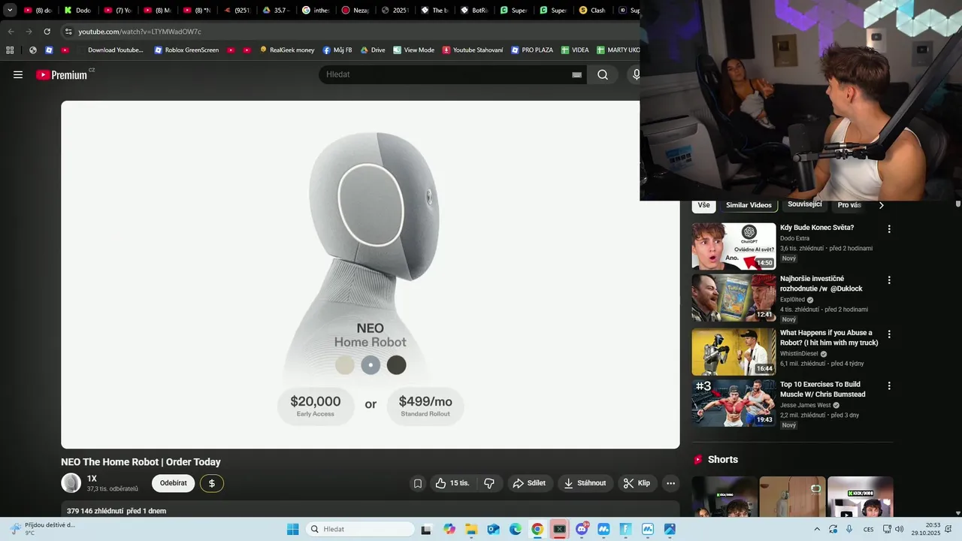
Task: Open Dodo Extra channel link
Action: click(x=794, y=238)
